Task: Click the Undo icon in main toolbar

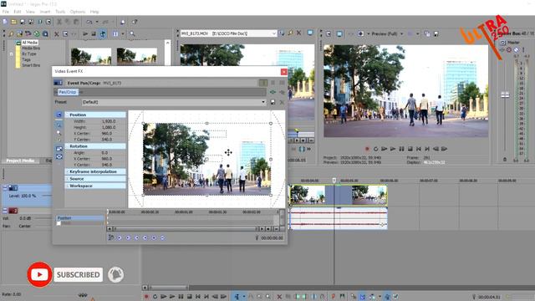Action: point(89,22)
